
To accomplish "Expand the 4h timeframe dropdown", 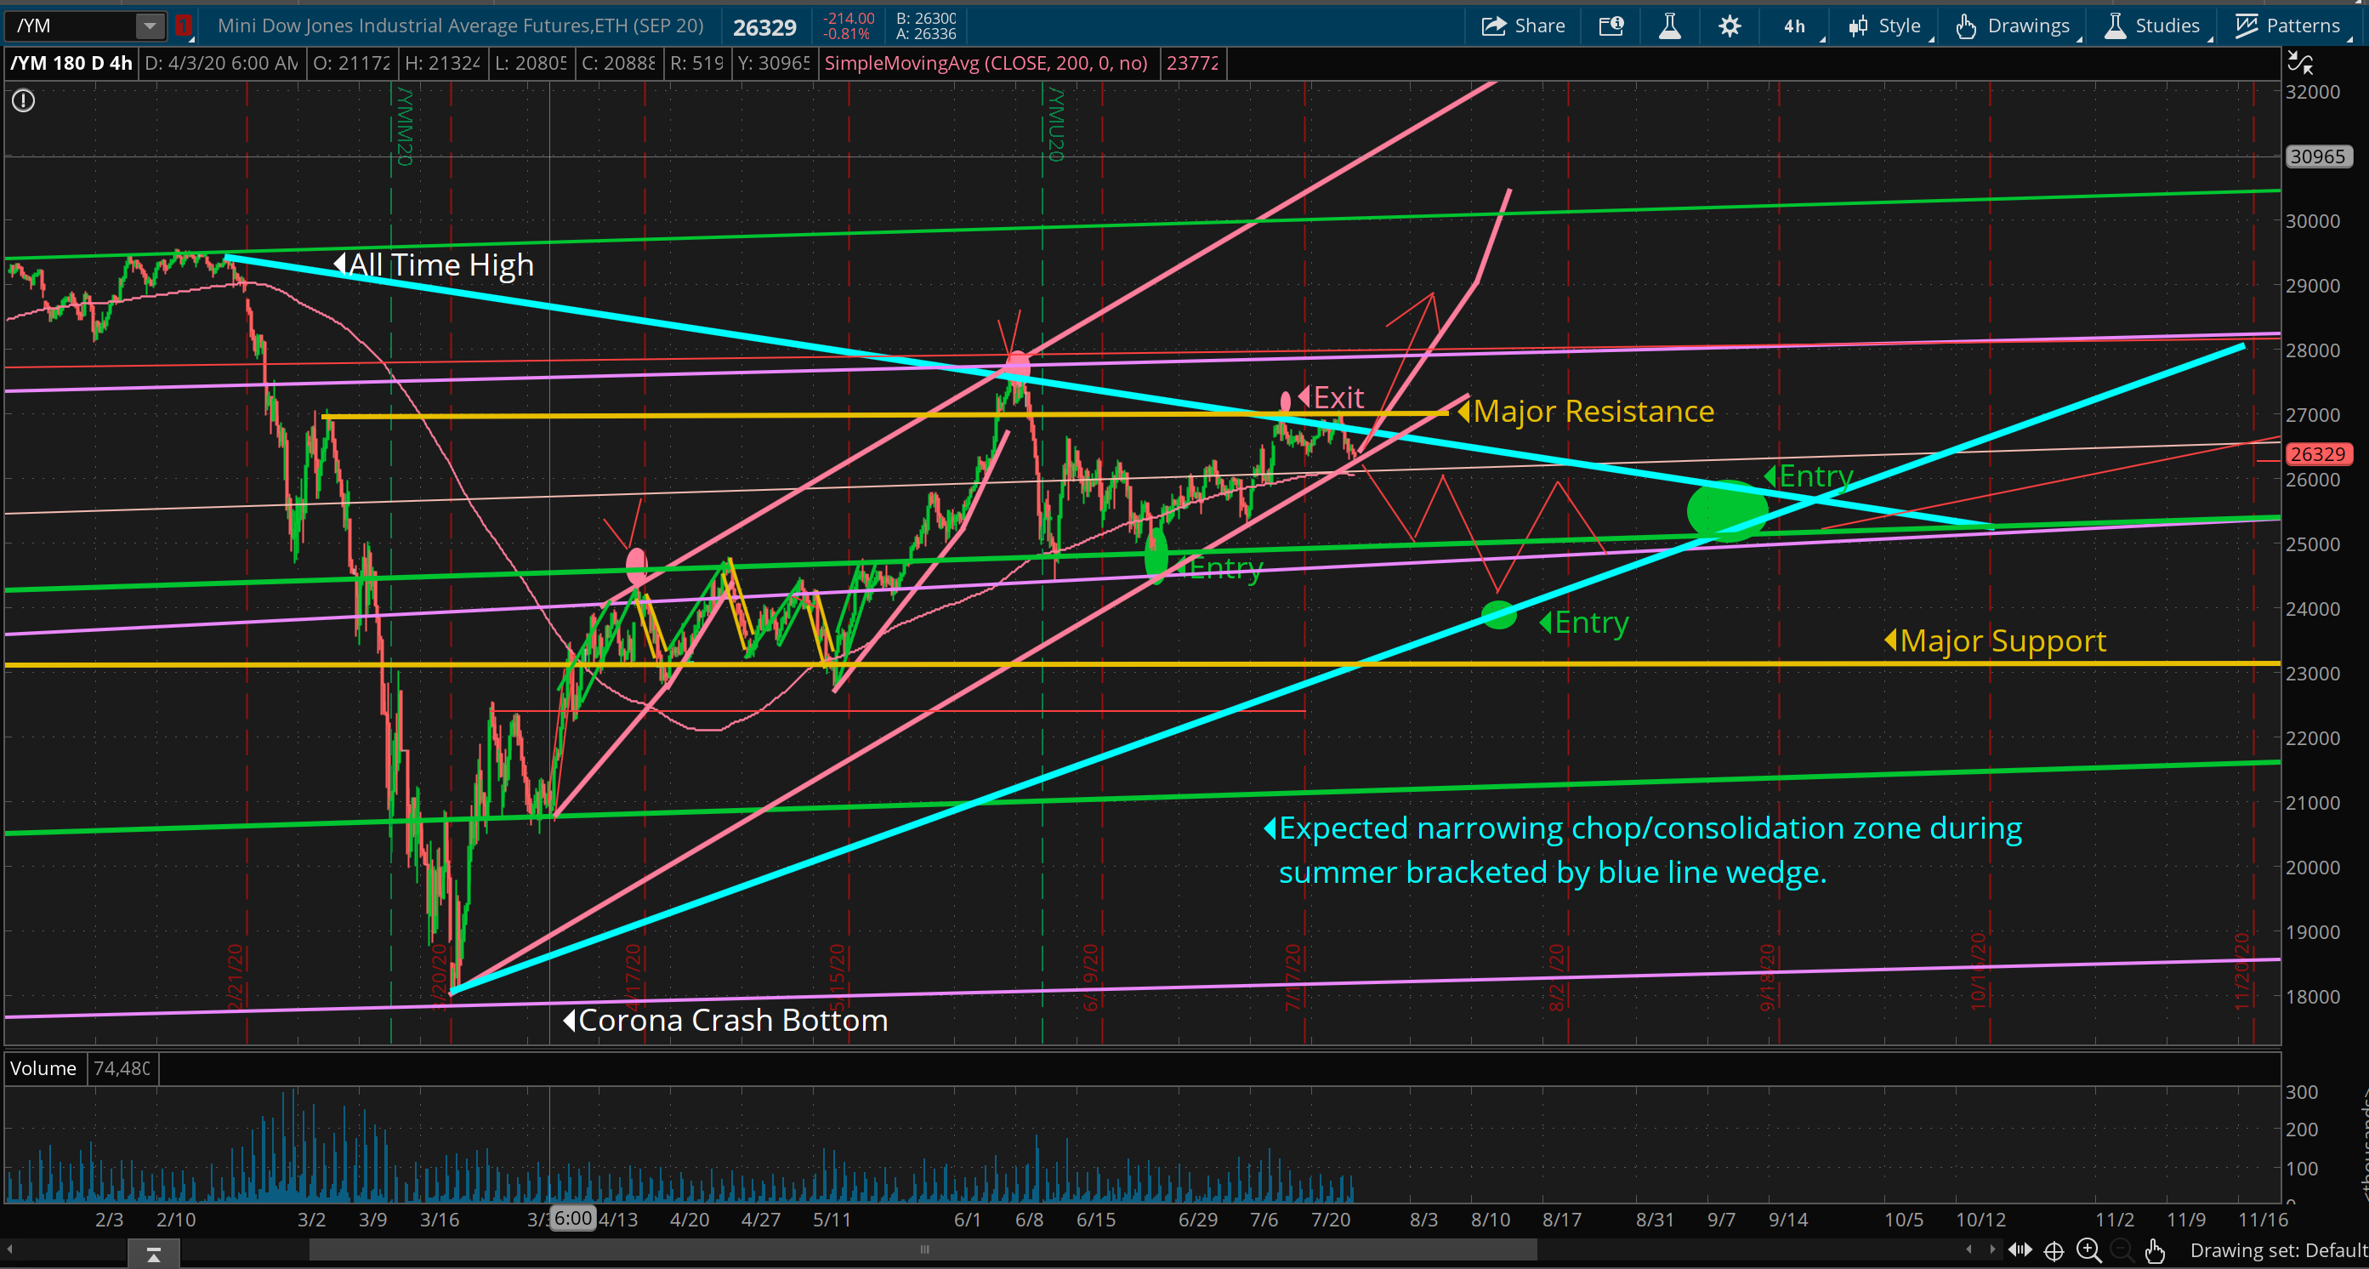I will pyautogui.click(x=1796, y=26).
